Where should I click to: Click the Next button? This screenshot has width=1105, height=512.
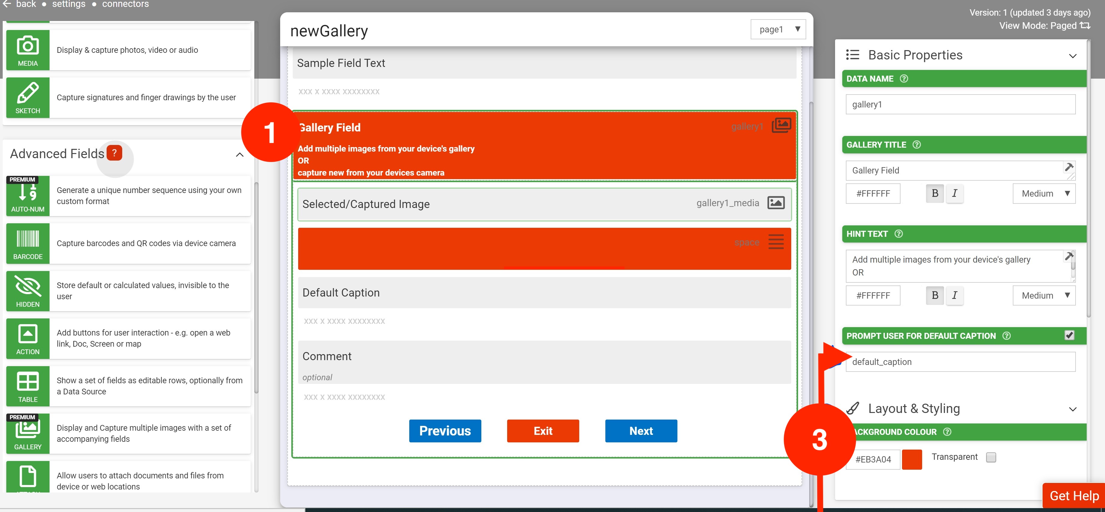click(641, 431)
